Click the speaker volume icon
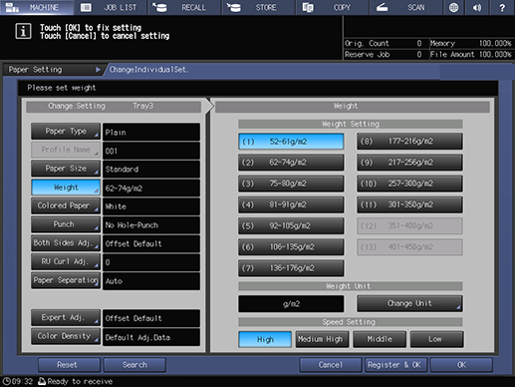The height and width of the screenshot is (387, 515). (x=477, y=7)
